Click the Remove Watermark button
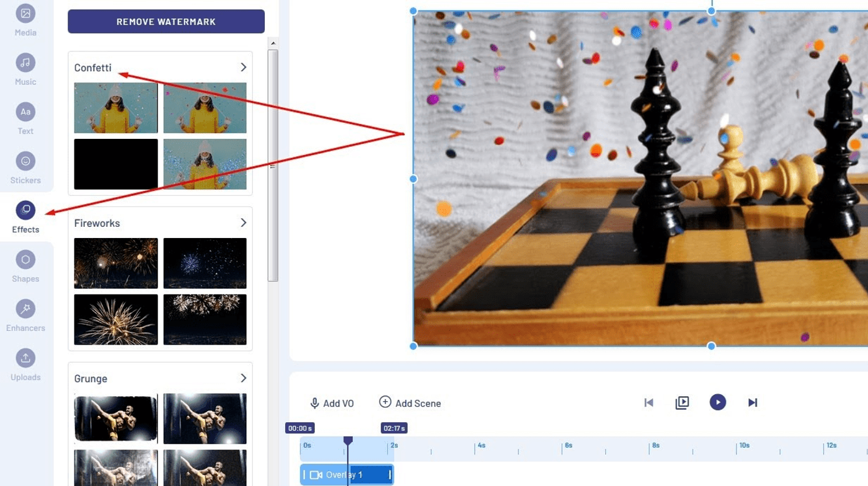 (x=166, y=22)
